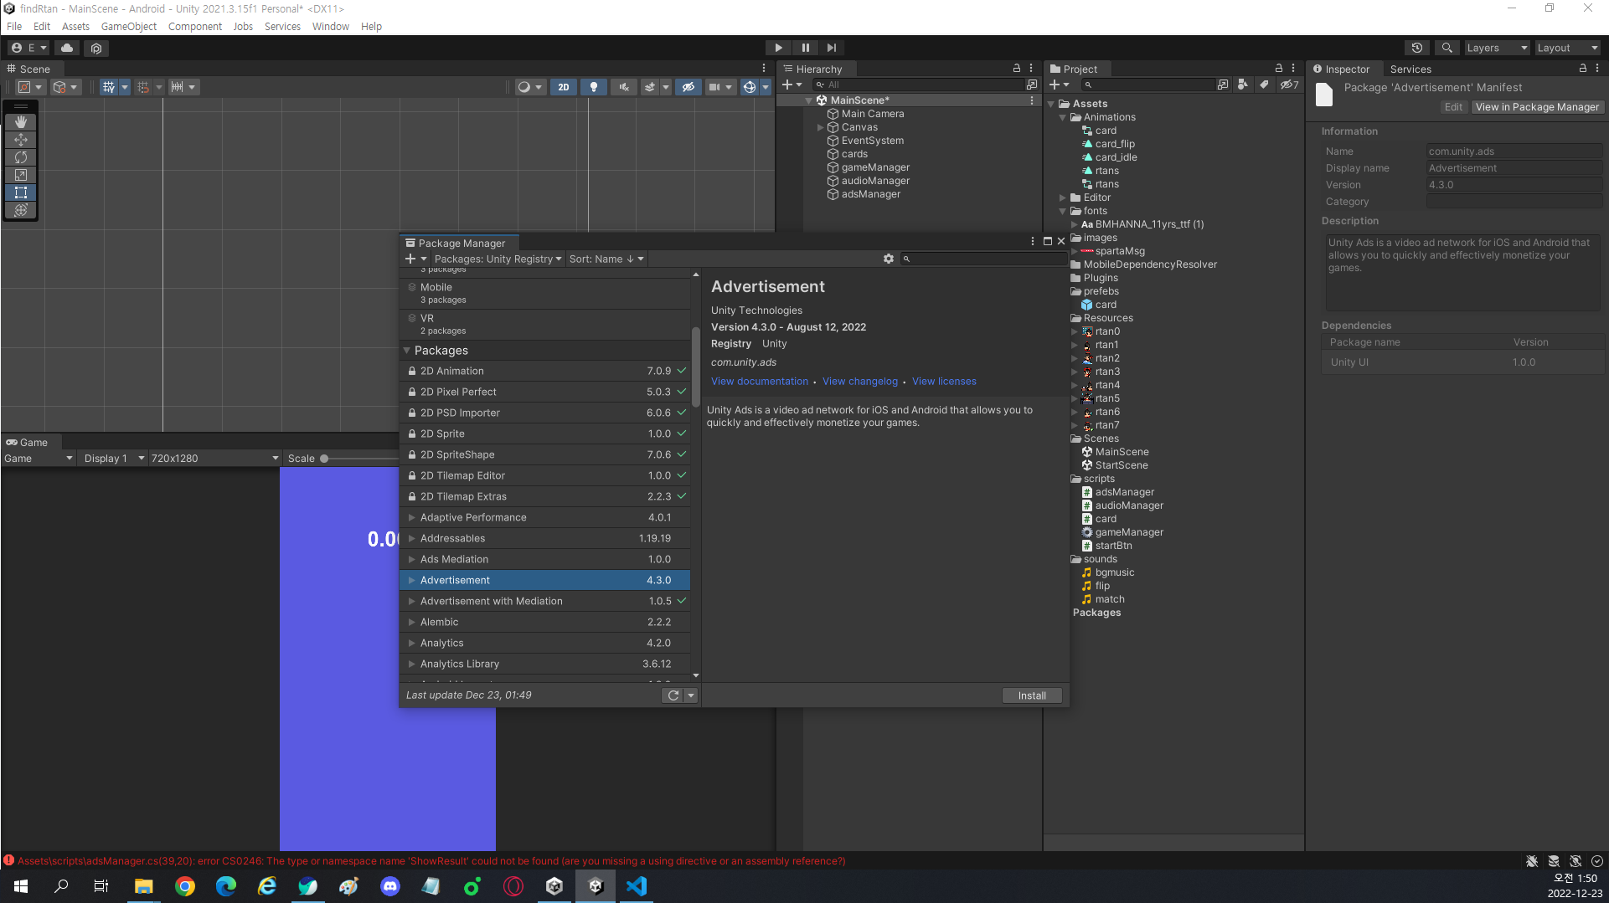Select Advertisement with Mediation package
Image resolution: width=1609 pixels, height=903 pixels.
click(x=545, y=601)
